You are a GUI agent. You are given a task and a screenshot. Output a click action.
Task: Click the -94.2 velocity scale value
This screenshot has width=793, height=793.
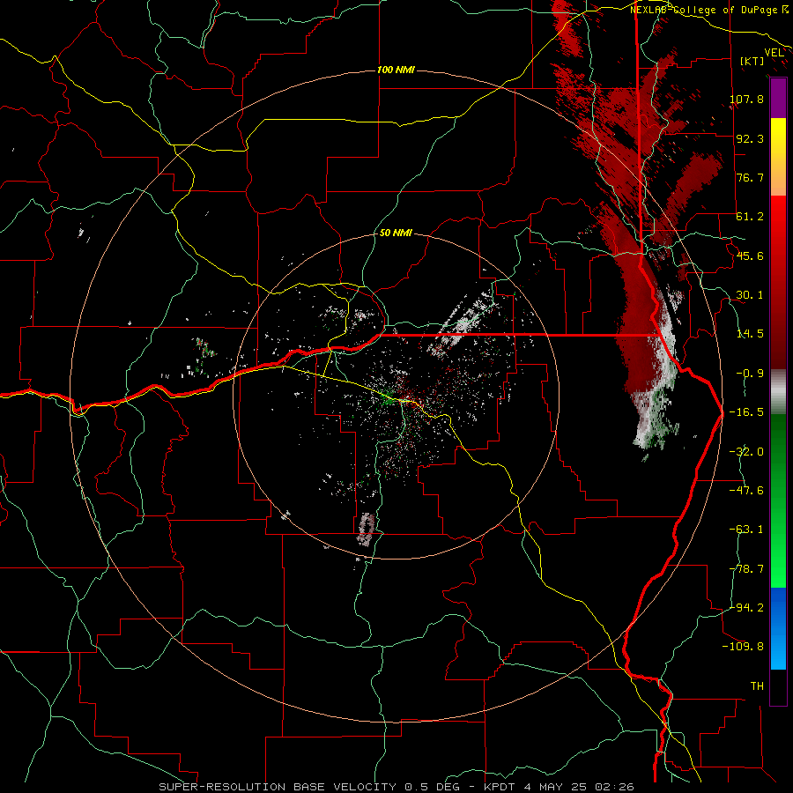(746, 607)
